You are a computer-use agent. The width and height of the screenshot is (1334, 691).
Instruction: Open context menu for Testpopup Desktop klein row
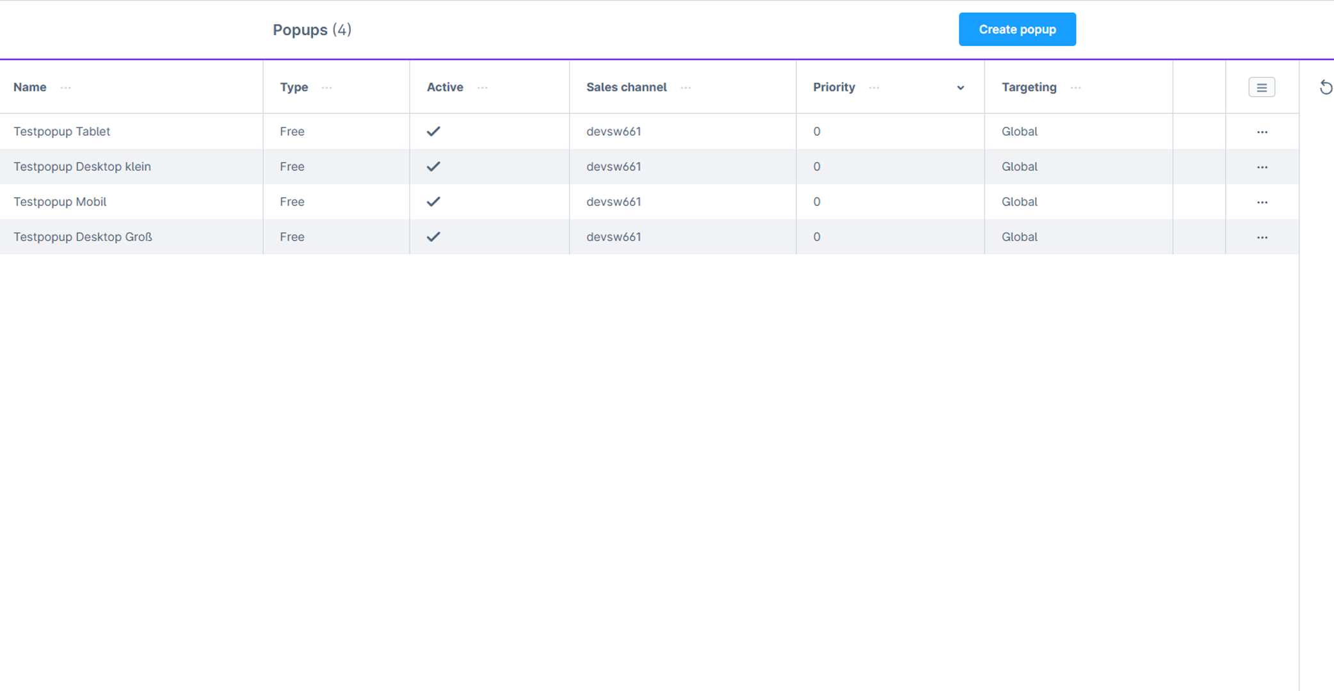coord(1262,167)
